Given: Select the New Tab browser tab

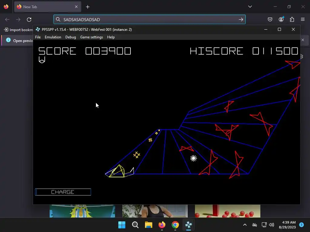Looking at the screenshot, I should coord(48,7).
